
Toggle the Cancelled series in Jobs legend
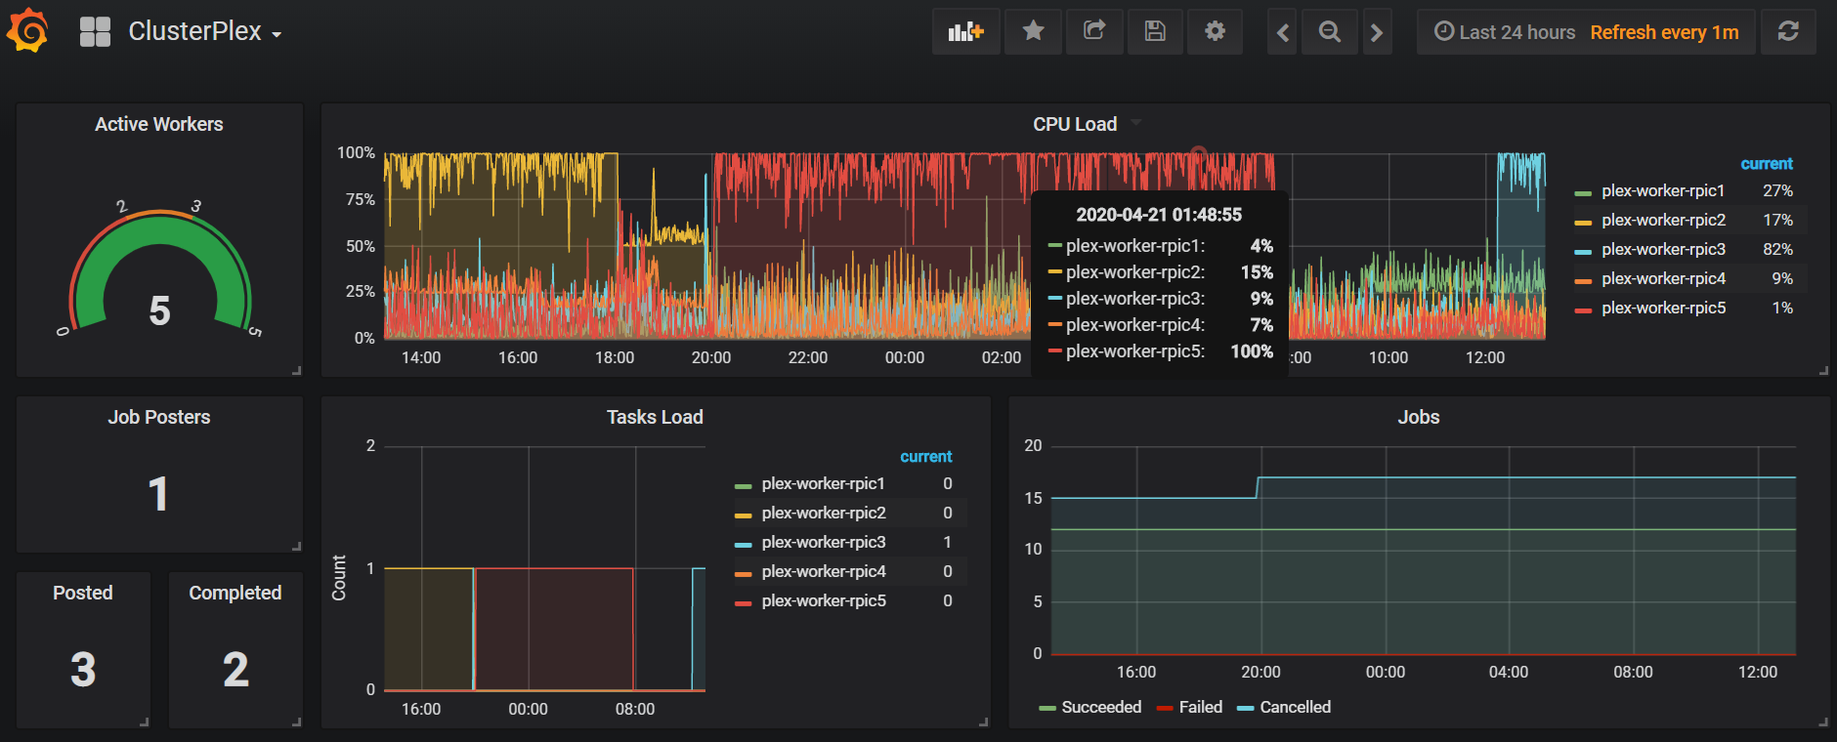click(1295, 707)
